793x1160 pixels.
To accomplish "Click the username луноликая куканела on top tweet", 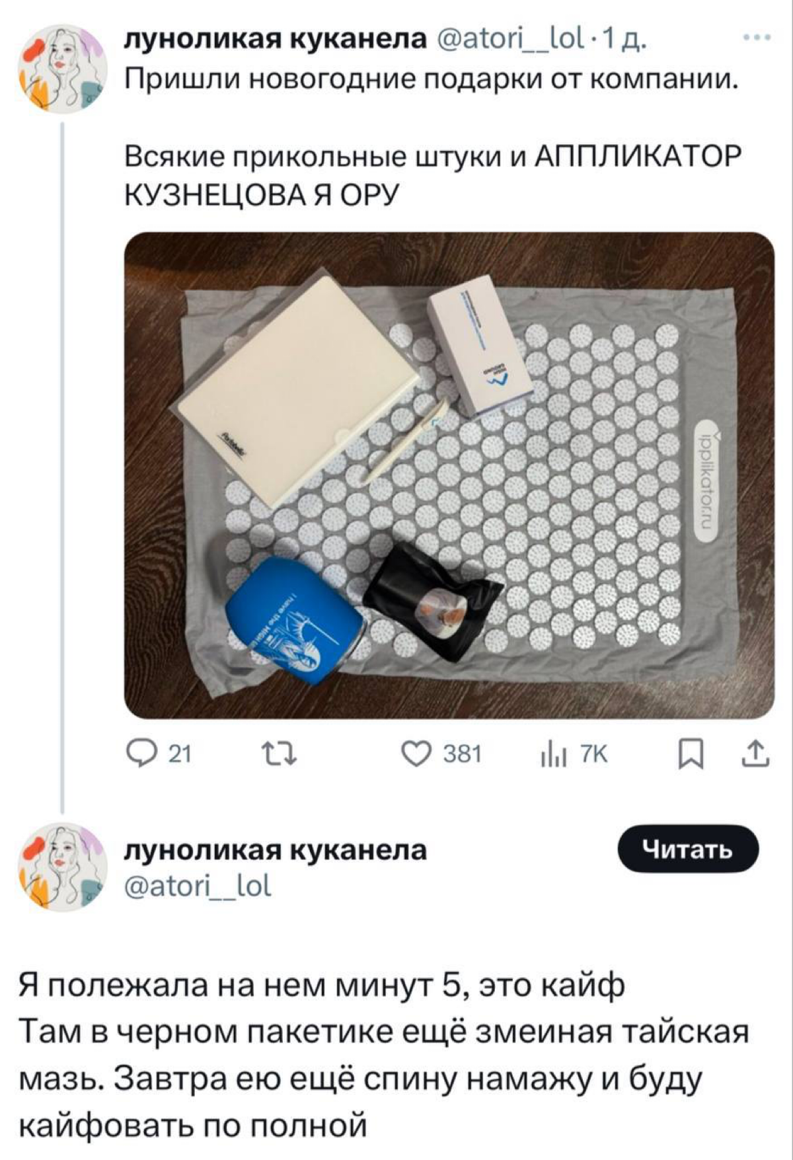I will 213,41.
